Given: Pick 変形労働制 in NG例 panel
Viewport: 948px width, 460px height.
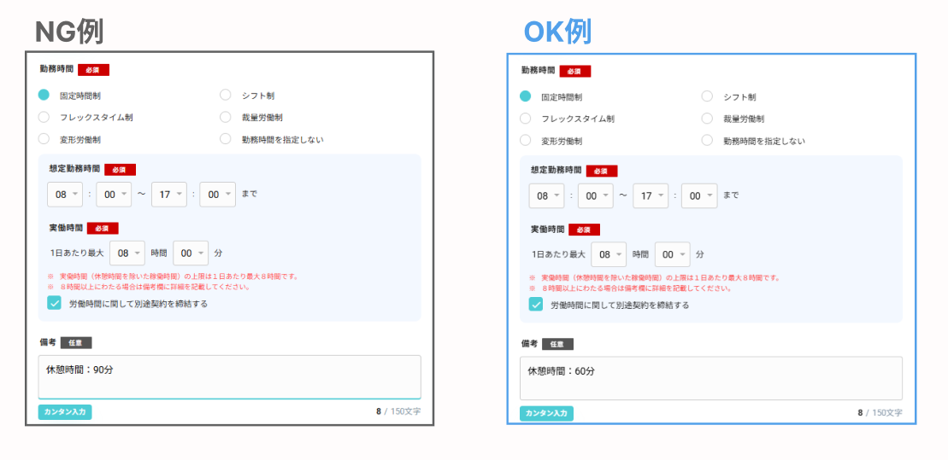Looking at the screenshot, I should pyautogui.click(x=44, y=139).
